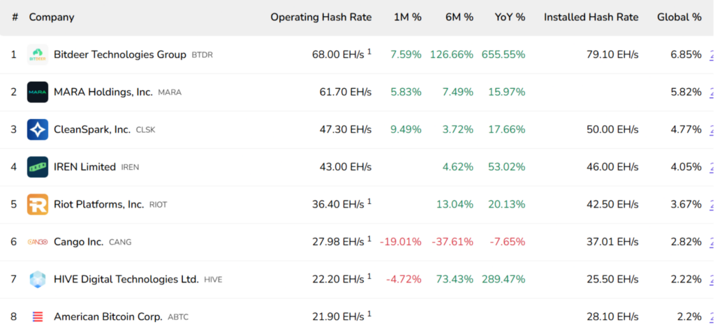Image resolution: width=715 pixels, height=332 pixels.
Task: Click the 6M % column header
Action: 459,17
